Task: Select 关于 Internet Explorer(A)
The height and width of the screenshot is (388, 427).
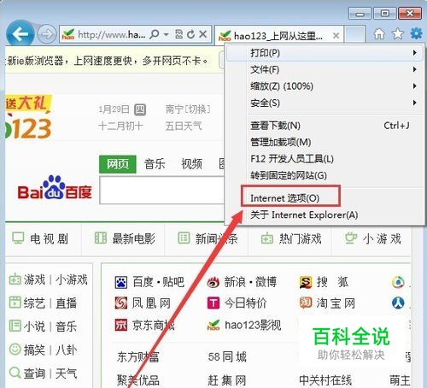Action: point(325,215)
